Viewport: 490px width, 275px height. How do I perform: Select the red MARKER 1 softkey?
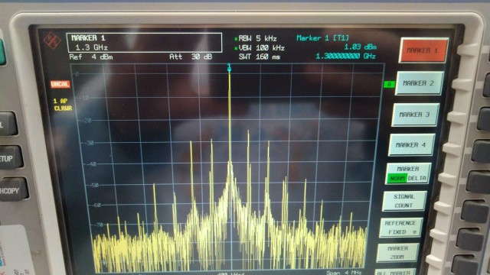point(423,50)
